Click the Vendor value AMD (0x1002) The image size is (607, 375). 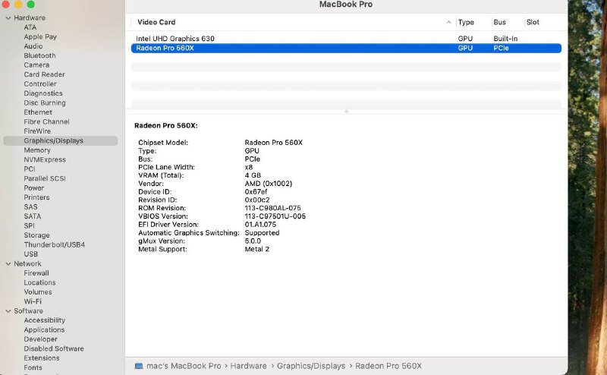tap(269, 184)
